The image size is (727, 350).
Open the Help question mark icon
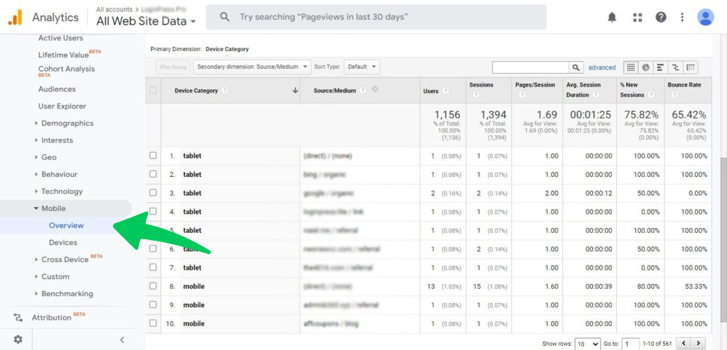(661, 17)
